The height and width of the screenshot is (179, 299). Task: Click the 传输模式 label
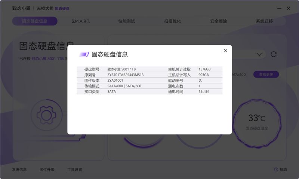[x=92, y=86]
